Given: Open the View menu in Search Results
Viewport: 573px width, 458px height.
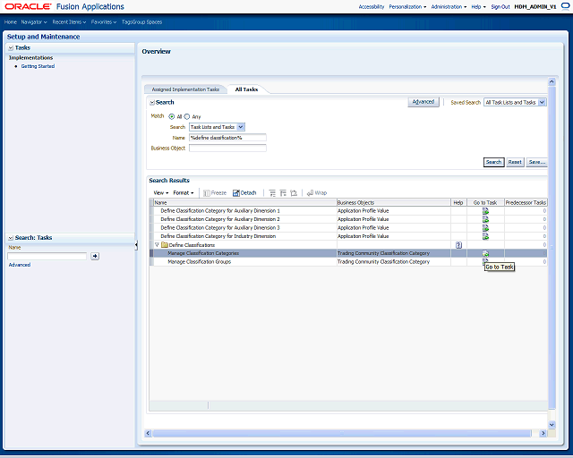Looking at the screenshot, I should pyautogui.click(x=161, y=193).
